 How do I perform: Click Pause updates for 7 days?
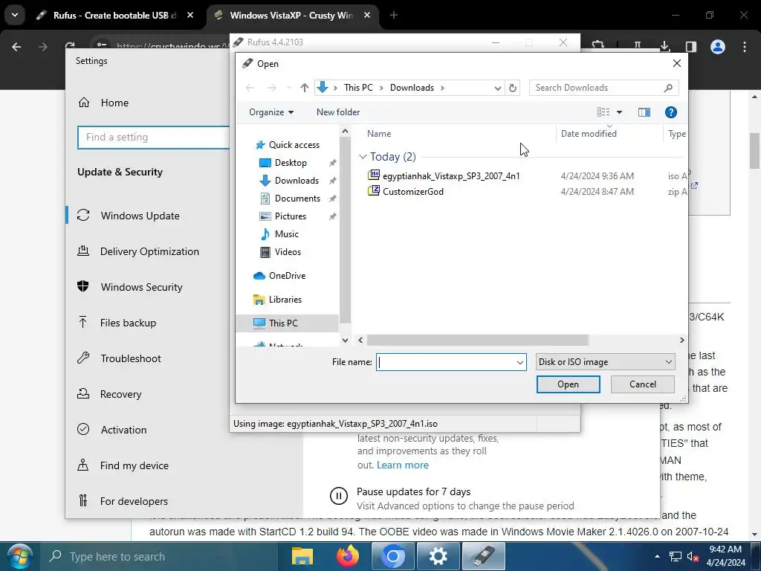tap(413, 492)
